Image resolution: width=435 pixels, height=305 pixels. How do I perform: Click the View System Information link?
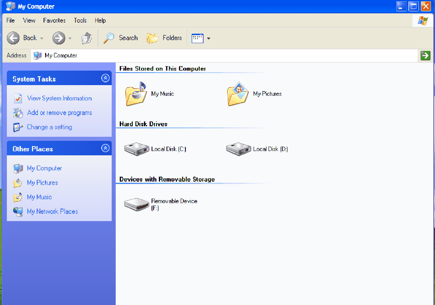point(59,98)
